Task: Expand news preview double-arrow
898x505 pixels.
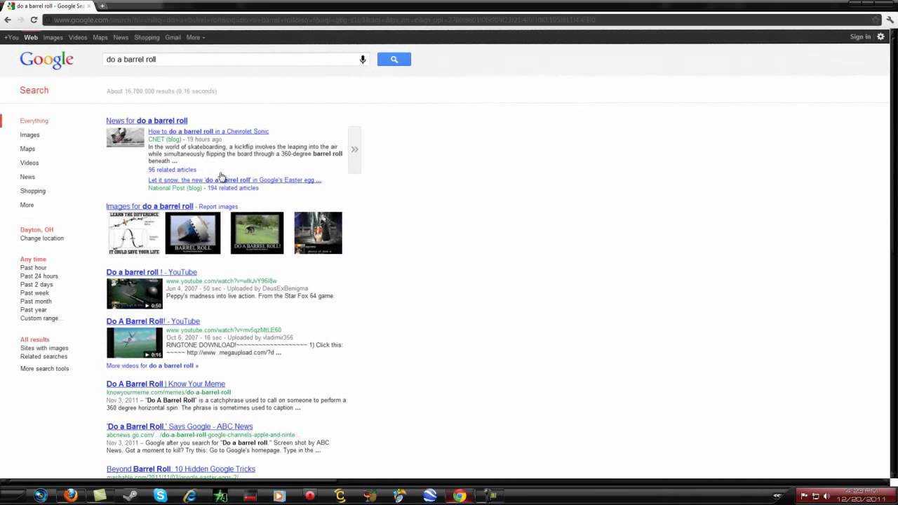Action: point(354,149)
